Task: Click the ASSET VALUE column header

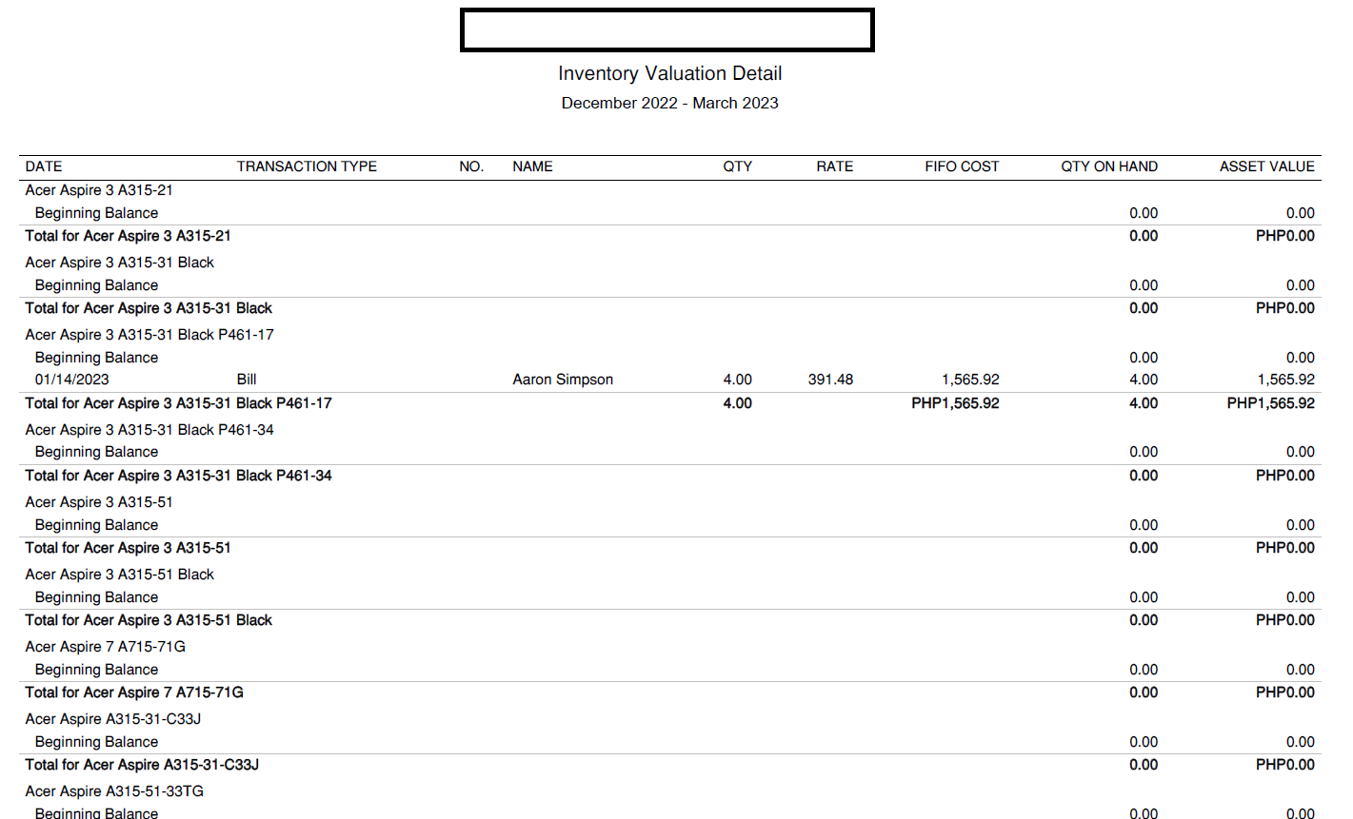Action: 1266,166
